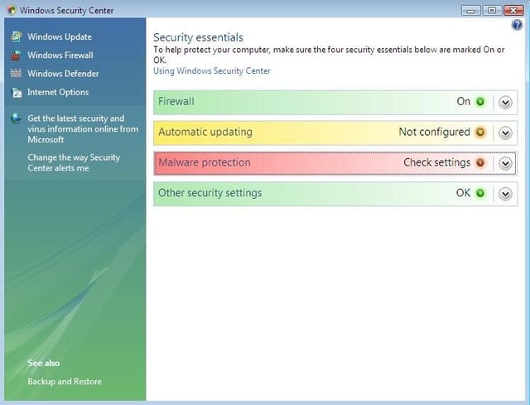Change the way Security Center alerts me
This screenshot has height=405, width=530.
pyautogui.click(x=74, y=162)
